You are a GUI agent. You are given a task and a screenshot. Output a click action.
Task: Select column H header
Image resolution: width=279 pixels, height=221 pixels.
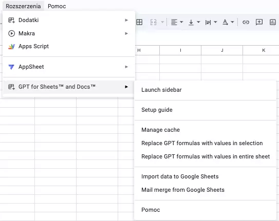pyautogui.click(x=147, y=50)
